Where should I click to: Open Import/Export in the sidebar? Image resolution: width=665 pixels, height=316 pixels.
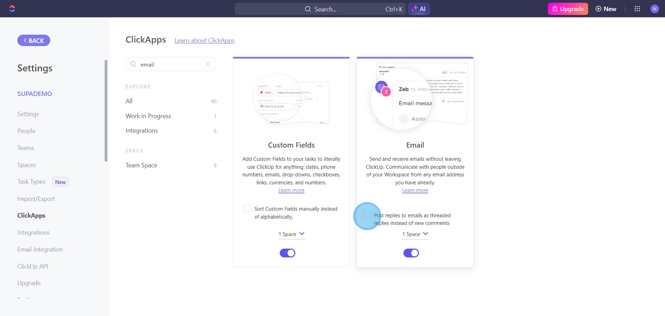(x=36, y=199)
